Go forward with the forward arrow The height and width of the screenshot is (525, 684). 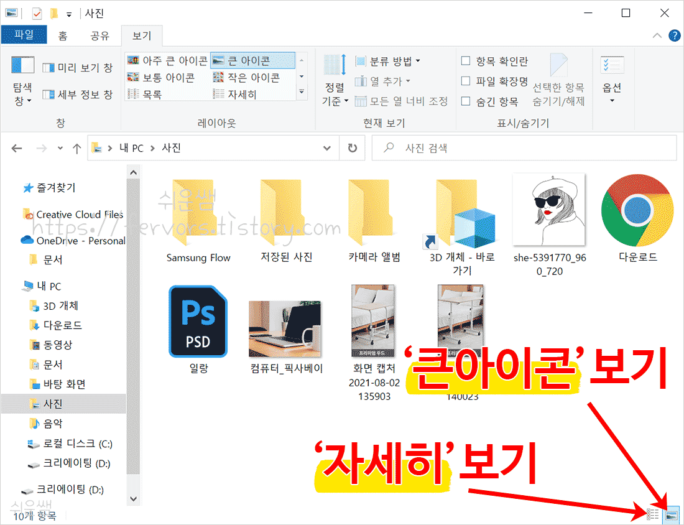tap(42, 149)
